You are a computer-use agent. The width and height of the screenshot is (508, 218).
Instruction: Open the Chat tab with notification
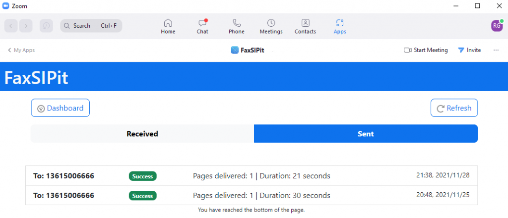[202, 23]
